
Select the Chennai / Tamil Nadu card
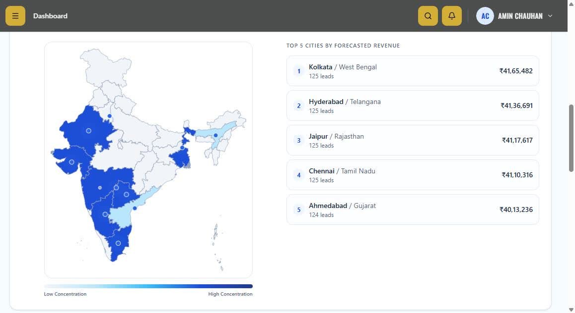413,175
